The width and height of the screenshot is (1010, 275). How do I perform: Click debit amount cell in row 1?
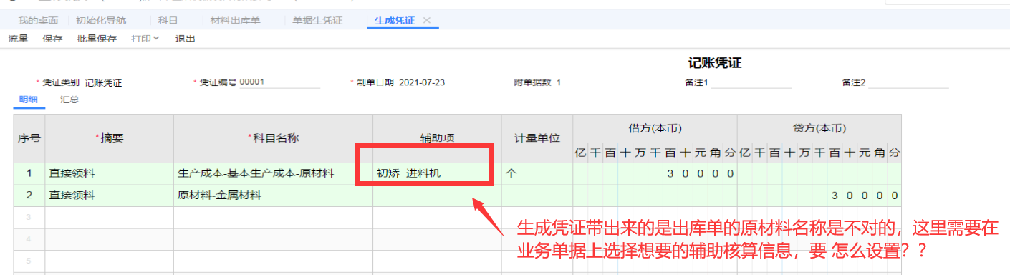point(655,173)
